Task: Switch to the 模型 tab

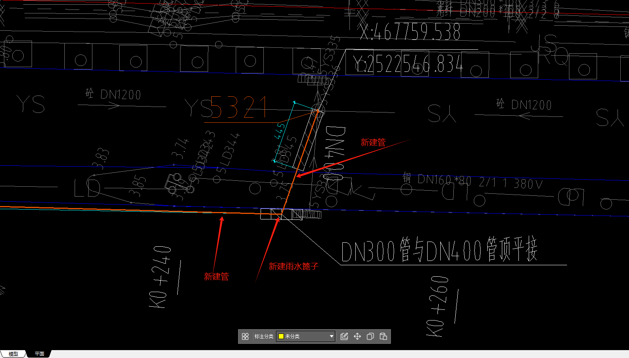Action: pos(13,354)
